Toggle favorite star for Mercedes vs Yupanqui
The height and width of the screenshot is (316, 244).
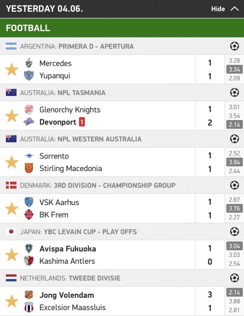11,70
